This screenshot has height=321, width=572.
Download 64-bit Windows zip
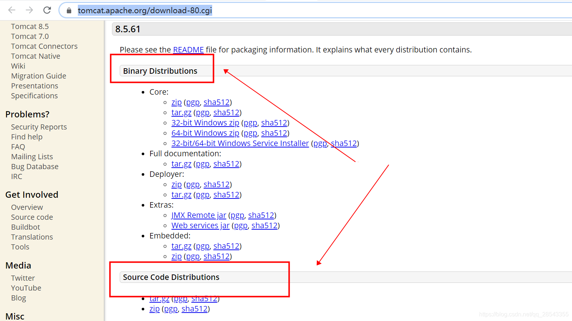coord(205,133)
